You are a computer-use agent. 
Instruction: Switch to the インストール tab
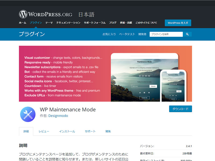tap(67, 131)
